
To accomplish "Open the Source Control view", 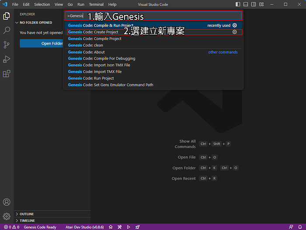I will click(7, 45).
